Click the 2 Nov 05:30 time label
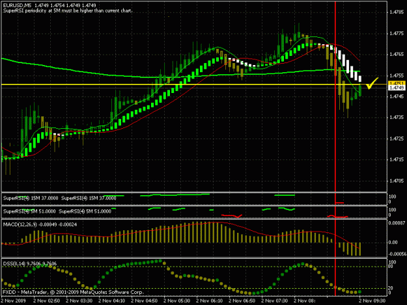This screenshot has width=407, height=305. pyautogui.click(x=177, y=301)
